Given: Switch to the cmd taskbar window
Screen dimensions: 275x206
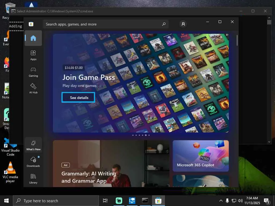Looking at the screenshot, I should pos(145,201).
